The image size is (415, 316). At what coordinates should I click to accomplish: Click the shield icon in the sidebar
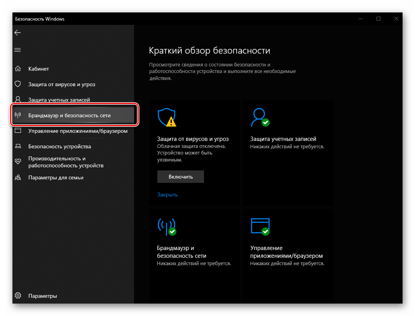pyautogui.click(x=18, y=84)
